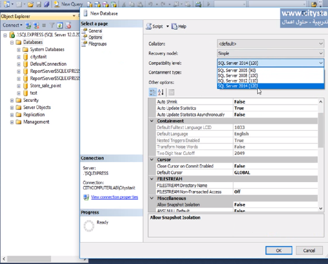Click the Save icon in main toolbar
This screenshot has width=328, height=264.
[39, 4]
